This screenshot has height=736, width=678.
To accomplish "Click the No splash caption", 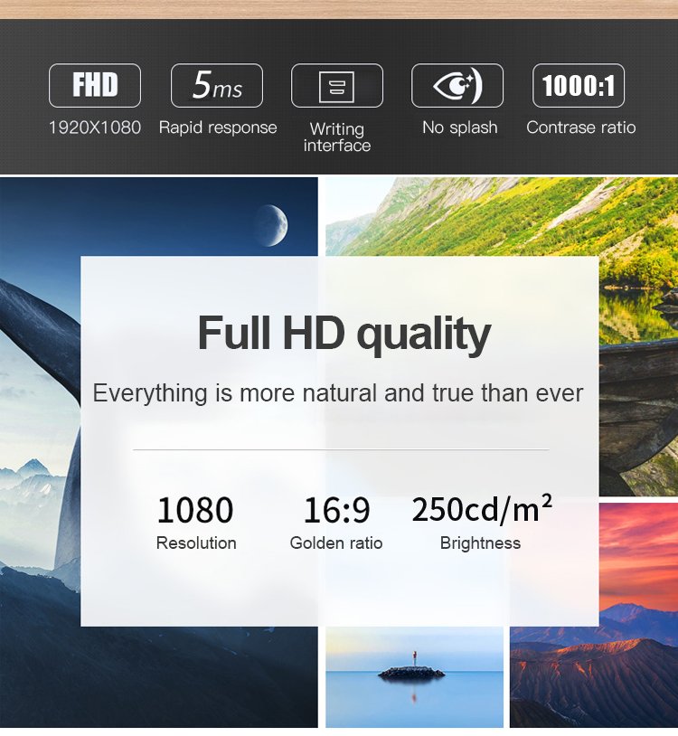I will point(459,127).
